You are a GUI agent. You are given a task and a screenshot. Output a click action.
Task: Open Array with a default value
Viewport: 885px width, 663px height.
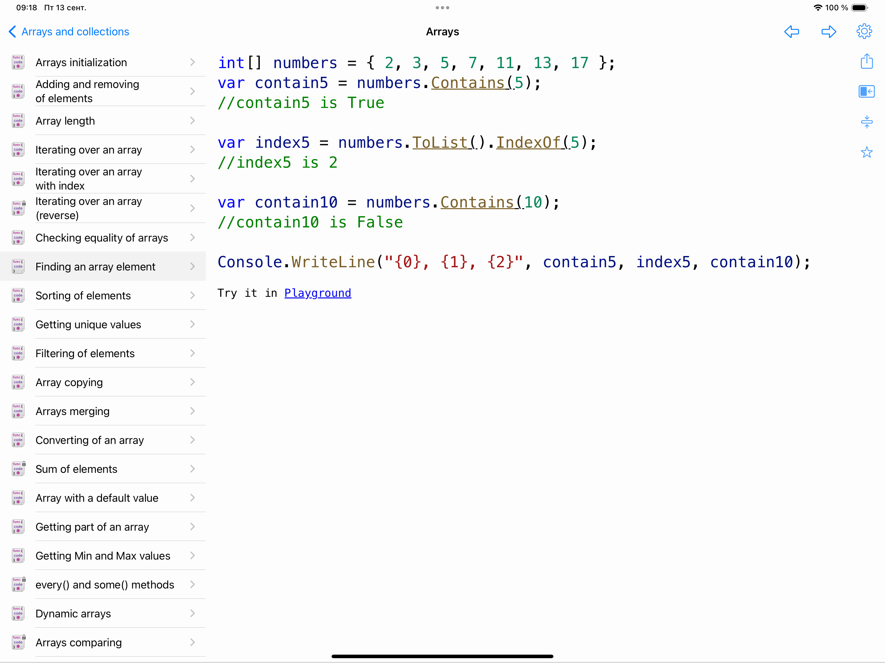(103, 498)
